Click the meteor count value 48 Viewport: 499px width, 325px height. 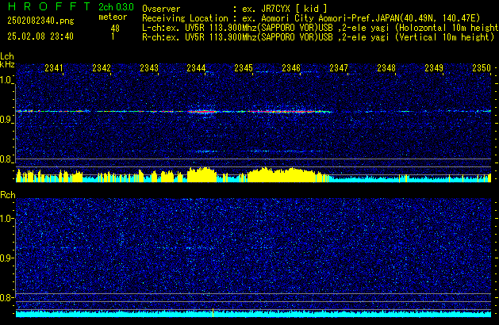point(115,29)
